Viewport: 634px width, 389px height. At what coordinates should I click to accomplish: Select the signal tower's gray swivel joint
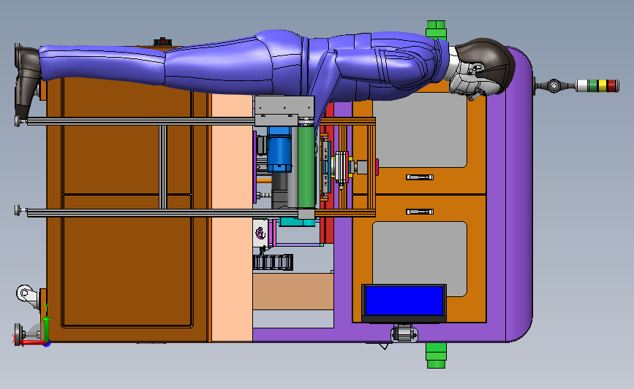pyautogui.click(x=554, y=86)
